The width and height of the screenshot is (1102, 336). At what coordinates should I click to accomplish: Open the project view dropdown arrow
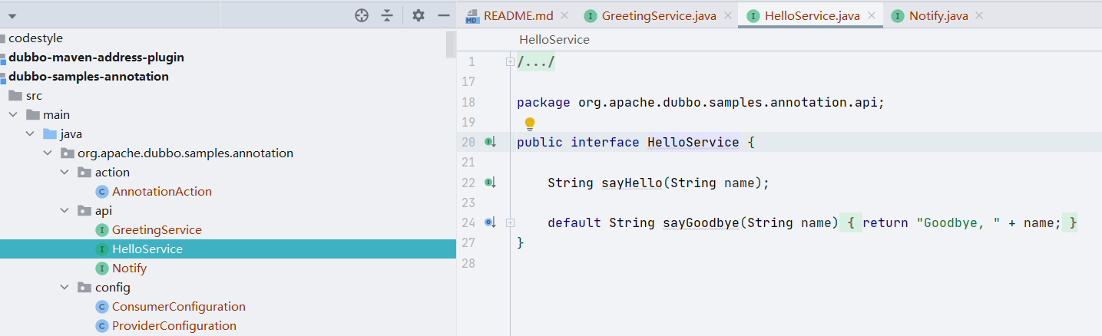[x=12, y=15]
